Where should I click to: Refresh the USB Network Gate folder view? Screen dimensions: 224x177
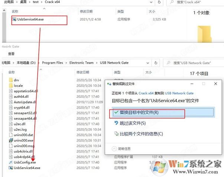point(156,63)
